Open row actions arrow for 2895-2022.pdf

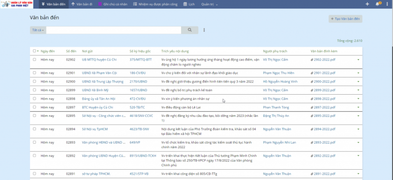[359, 116]
